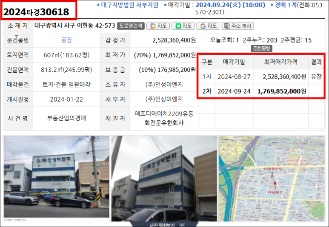Viewport: 329px width, 227px height.
Task: Click the 최저매각가격 column header
Action: [281, 62]
